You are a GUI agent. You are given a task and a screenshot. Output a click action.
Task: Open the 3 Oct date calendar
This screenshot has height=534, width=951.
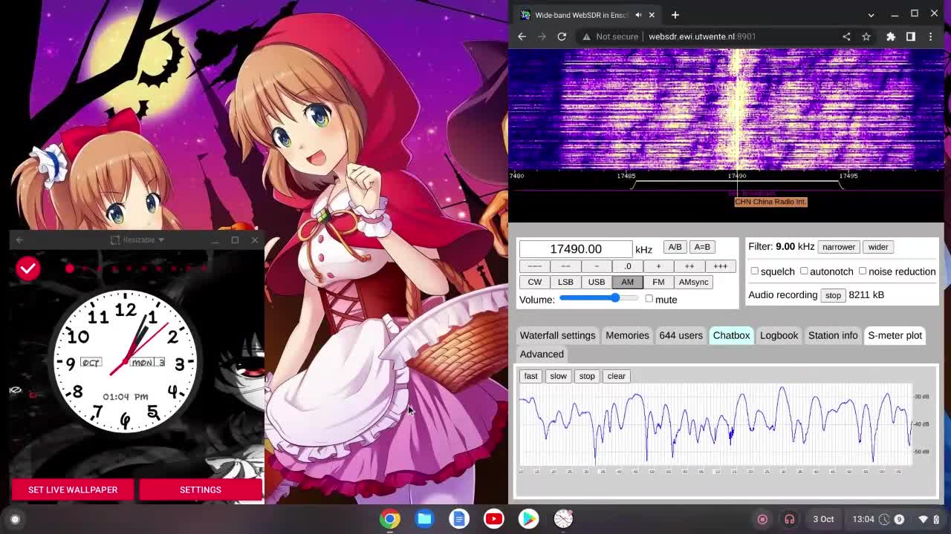click(823, 519)
